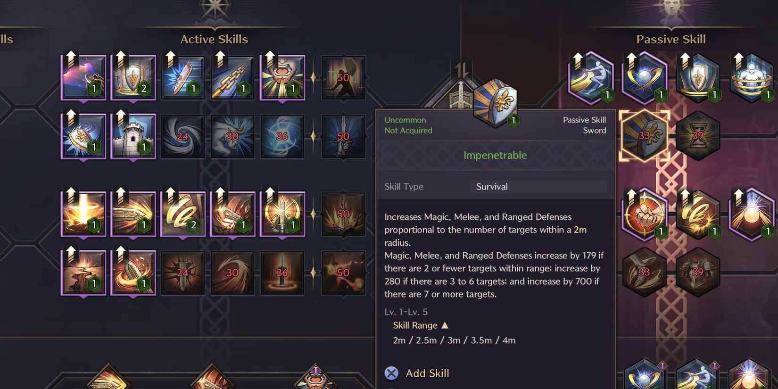Select the hourglass level 39 passive skill
This screenshot has height=389, width=778.
[x=698, y=136]
